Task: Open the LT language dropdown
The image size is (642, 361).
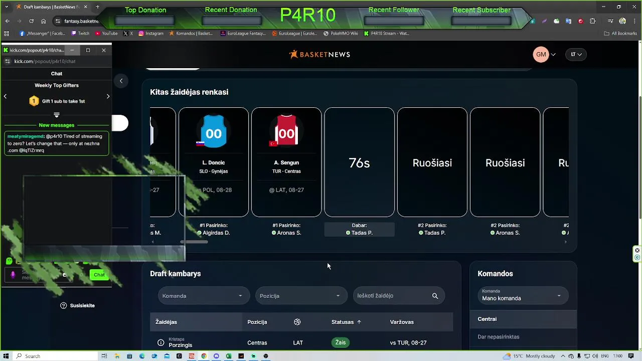Action: click(x=576, y=54)
